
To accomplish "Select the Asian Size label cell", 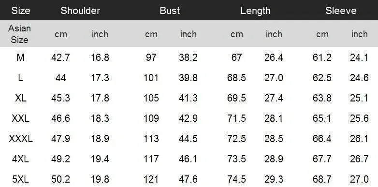I will click(x=19, y=34).
